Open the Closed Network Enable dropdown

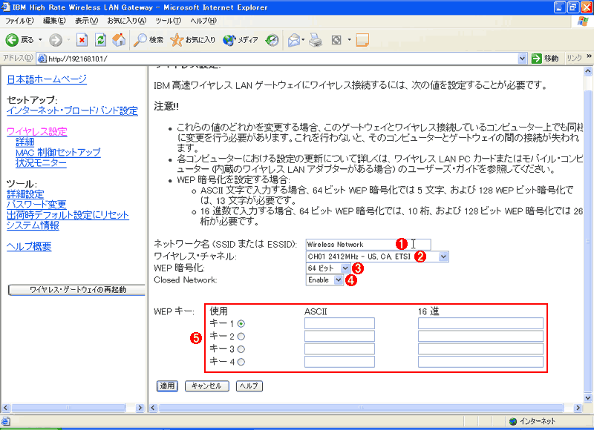pyautogui.click(x=339, y=279)
